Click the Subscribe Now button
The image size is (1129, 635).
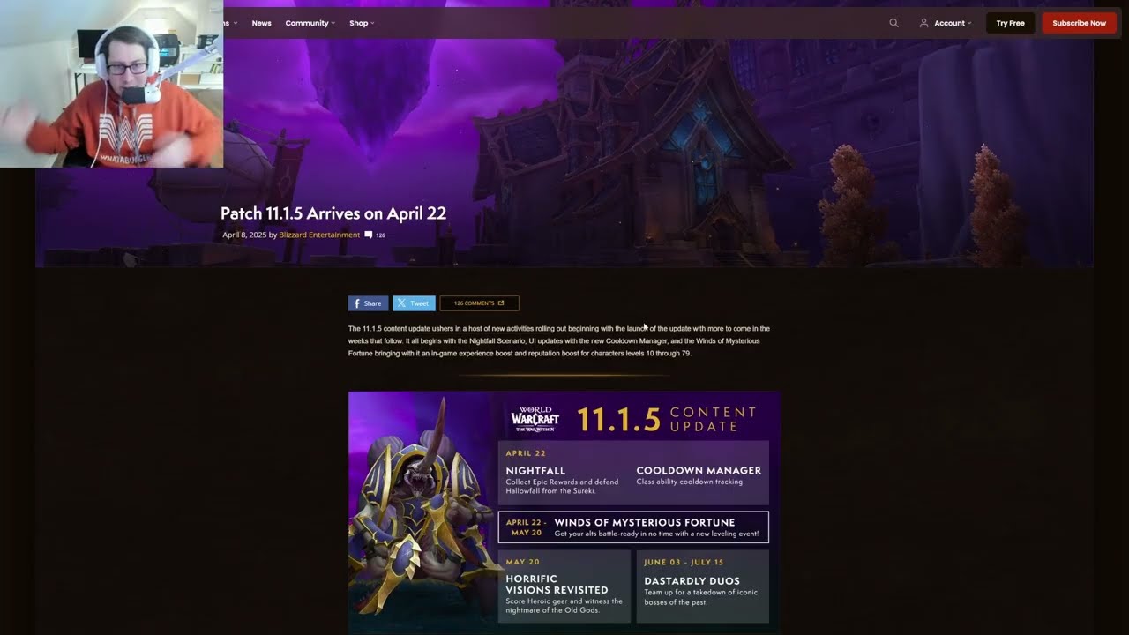tap(1079, 23)
